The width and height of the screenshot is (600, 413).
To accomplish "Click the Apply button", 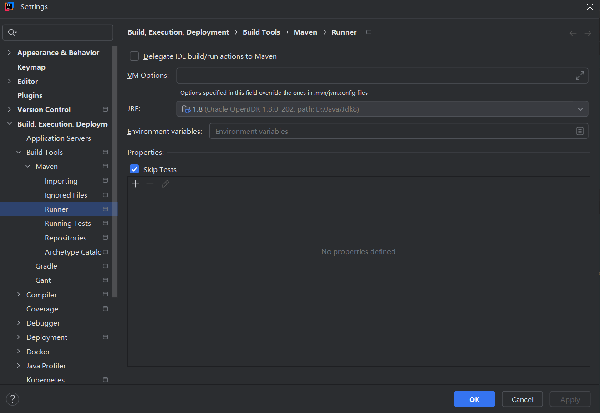I will 570,399.
